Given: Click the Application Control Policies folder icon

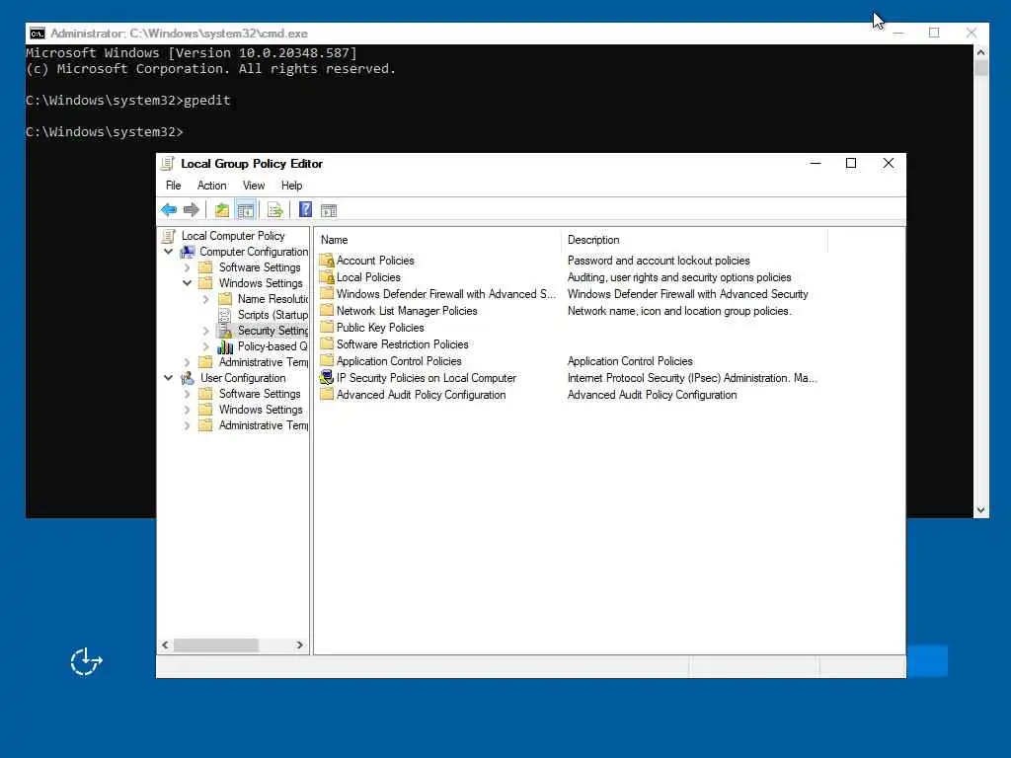Looking at the screenshot, I should coord(327,361).
